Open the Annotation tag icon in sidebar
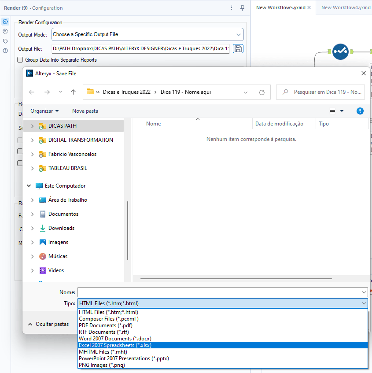 [x=5, y=41]
